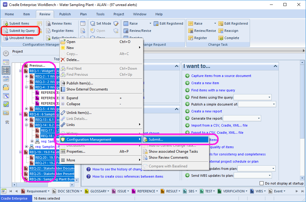The height and width of the screenshot is (202, 306).
Task: Click the start page scrollbar down arrow
Action: click(x=302, y=178)
